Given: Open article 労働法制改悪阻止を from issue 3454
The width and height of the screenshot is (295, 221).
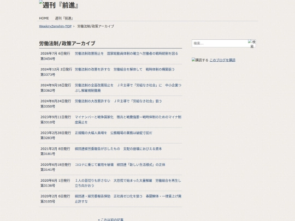Looking at the screenshot, I should (126, 53).
